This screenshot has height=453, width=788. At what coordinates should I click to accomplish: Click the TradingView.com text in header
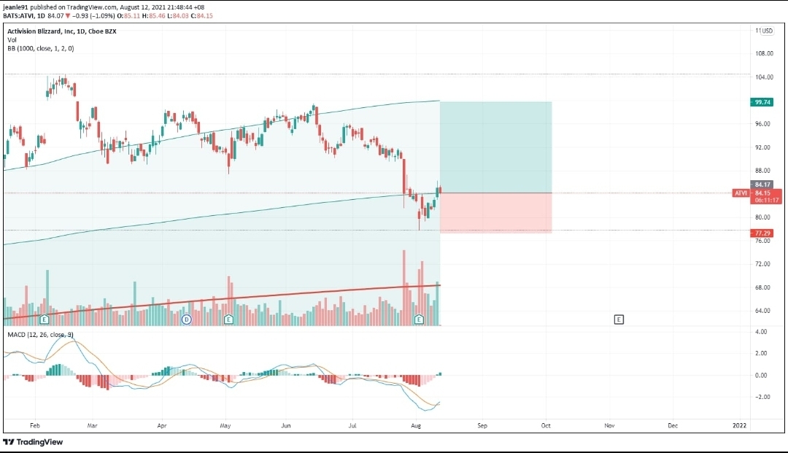pos(91,7)
